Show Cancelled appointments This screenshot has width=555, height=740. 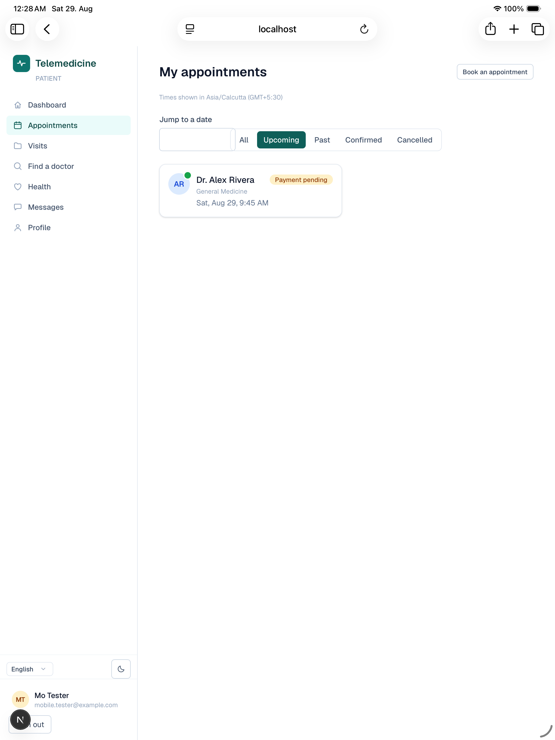414,140
